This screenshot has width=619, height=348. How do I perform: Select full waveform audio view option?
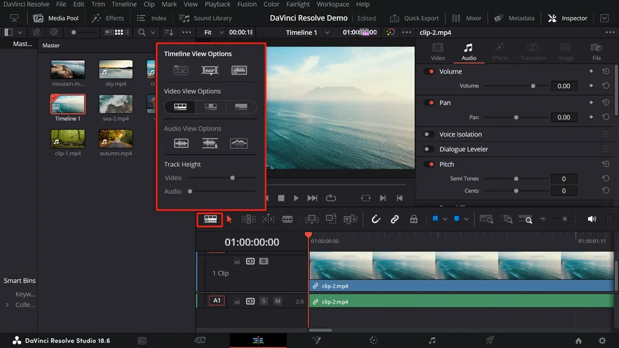coord(210,143)
